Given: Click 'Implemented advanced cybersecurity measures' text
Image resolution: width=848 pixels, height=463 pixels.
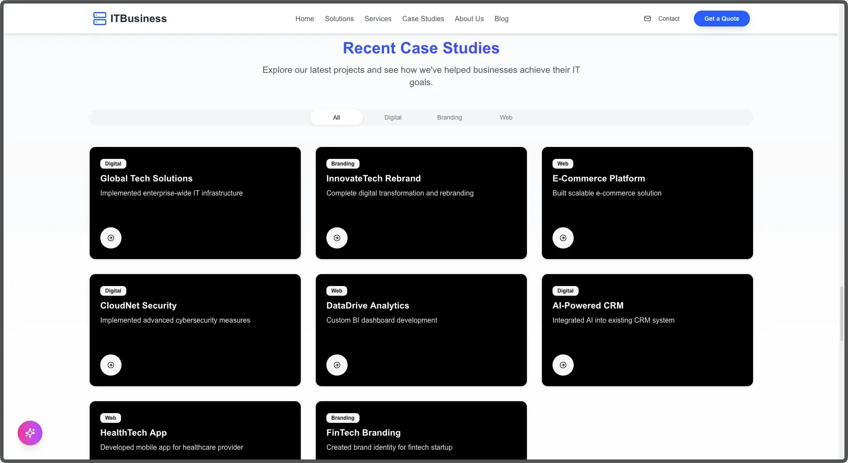Looking at the screenshot, I should click(175, 320).
